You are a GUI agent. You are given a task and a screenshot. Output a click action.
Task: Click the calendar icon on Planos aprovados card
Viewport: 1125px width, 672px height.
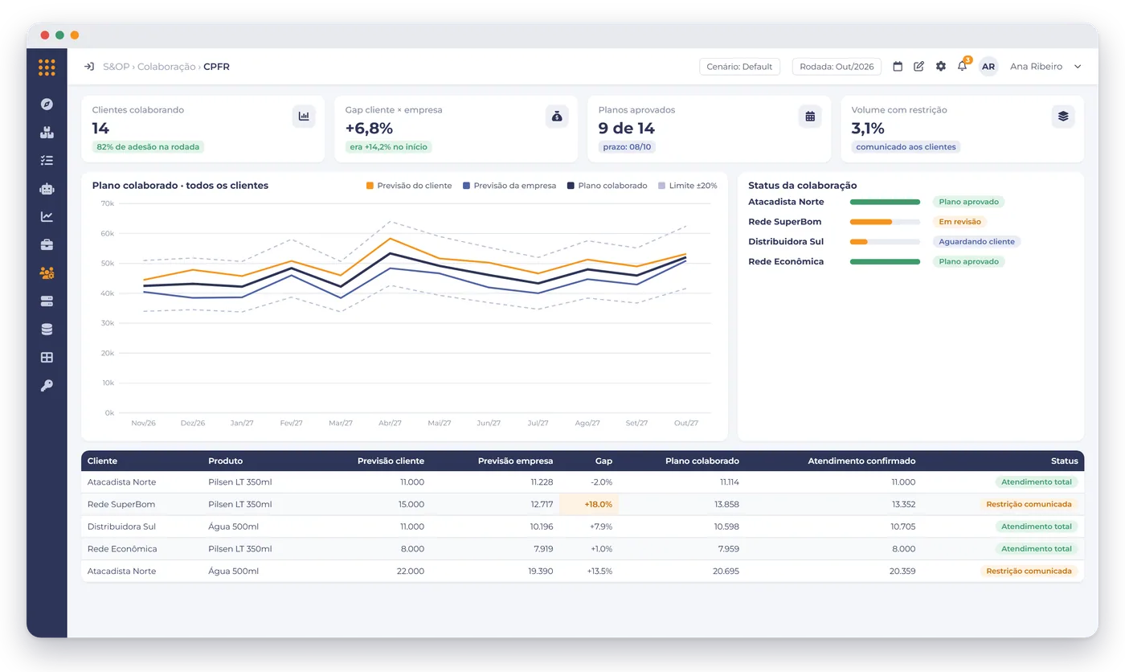click(x=810, y=117)
